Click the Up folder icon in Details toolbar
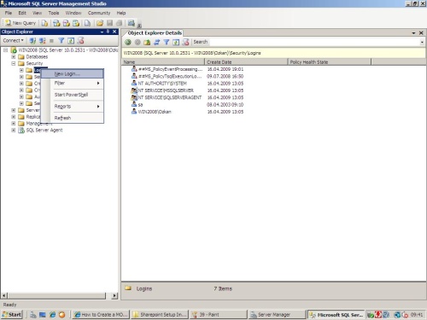Screen dimensions: 427x320 click(x=147, y=43)
